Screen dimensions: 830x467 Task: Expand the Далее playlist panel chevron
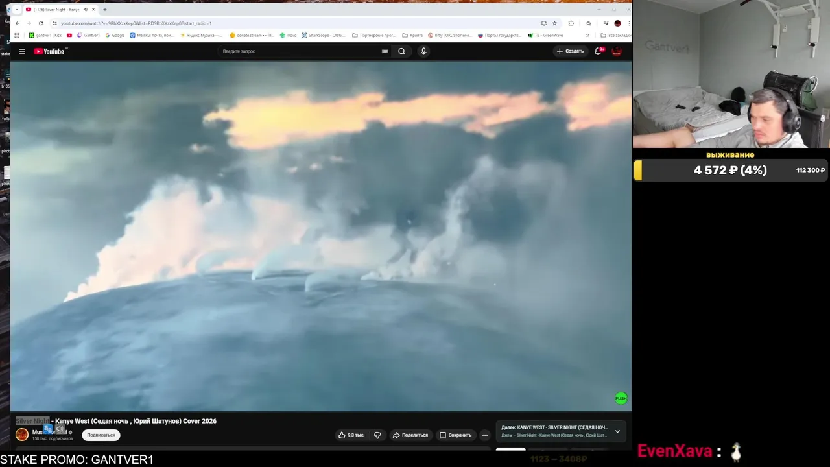[617, 431]
